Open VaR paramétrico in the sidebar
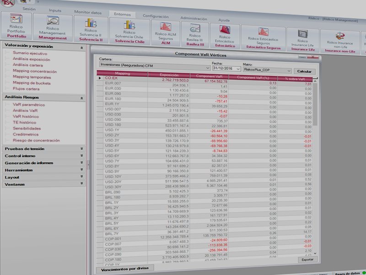The image size is (366, 275). coord(29,105)
